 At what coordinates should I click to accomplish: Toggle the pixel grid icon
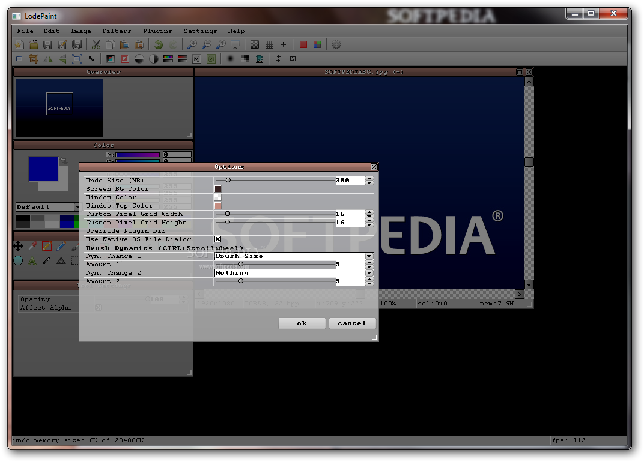click(269, 45)
